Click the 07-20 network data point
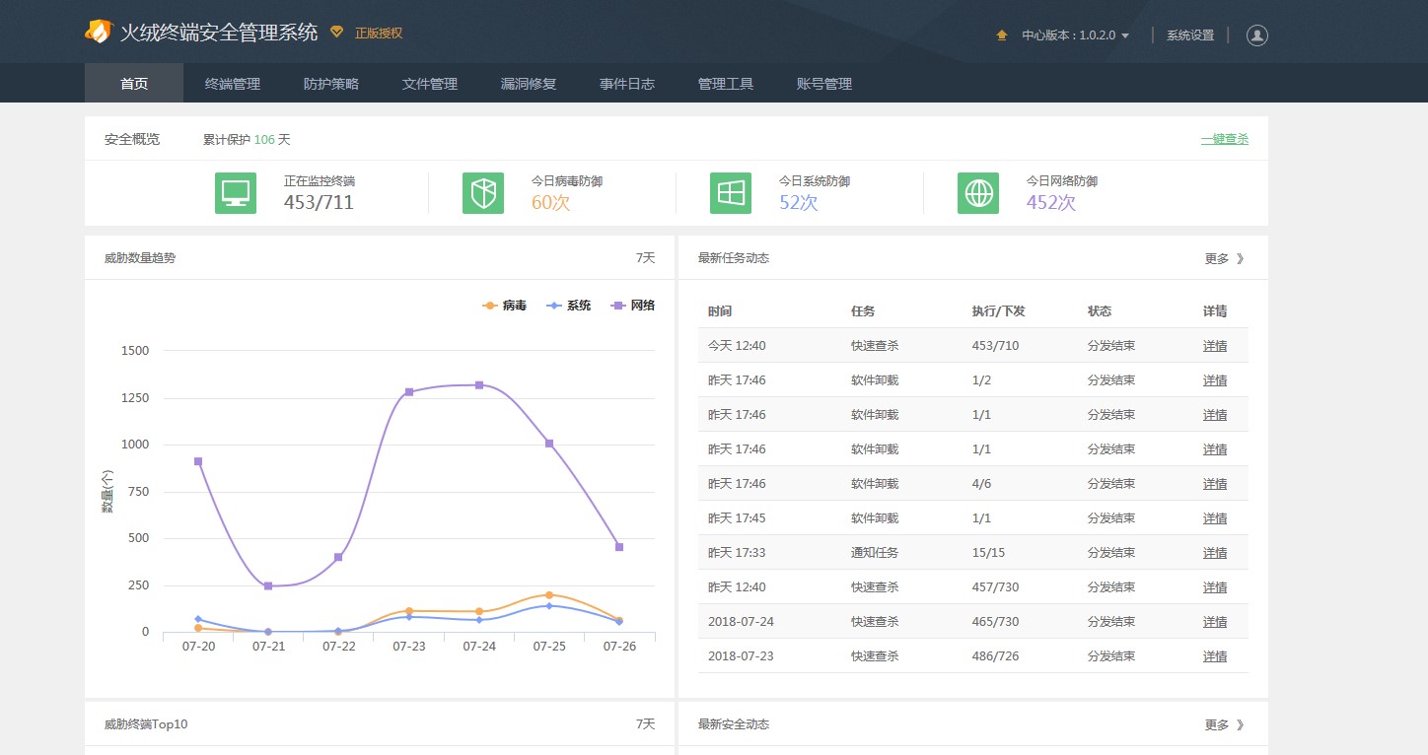The height and width of the screenshot is (755, 1428). [198, 461]
